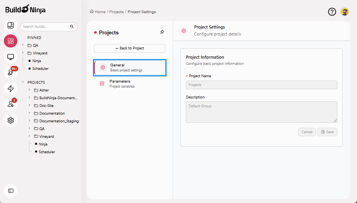
Task: Expand the QA chevron under PROJECTS
Action: tap(29, 128)
